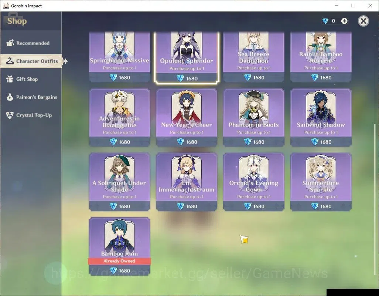The width and height of the screenshot is (379, 296).
Task: Click the 1680 price under Sailwind Shadow
Action: point(326,142)
